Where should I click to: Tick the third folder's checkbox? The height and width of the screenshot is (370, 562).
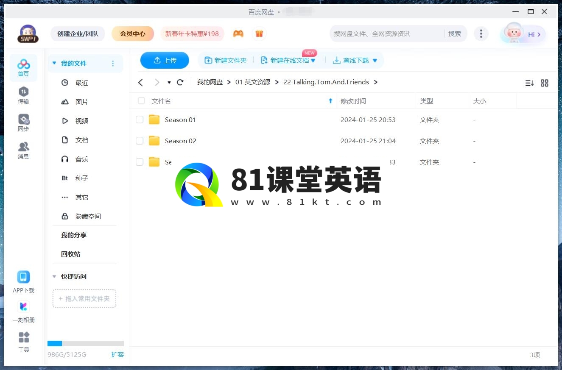[x=140, y=162]
